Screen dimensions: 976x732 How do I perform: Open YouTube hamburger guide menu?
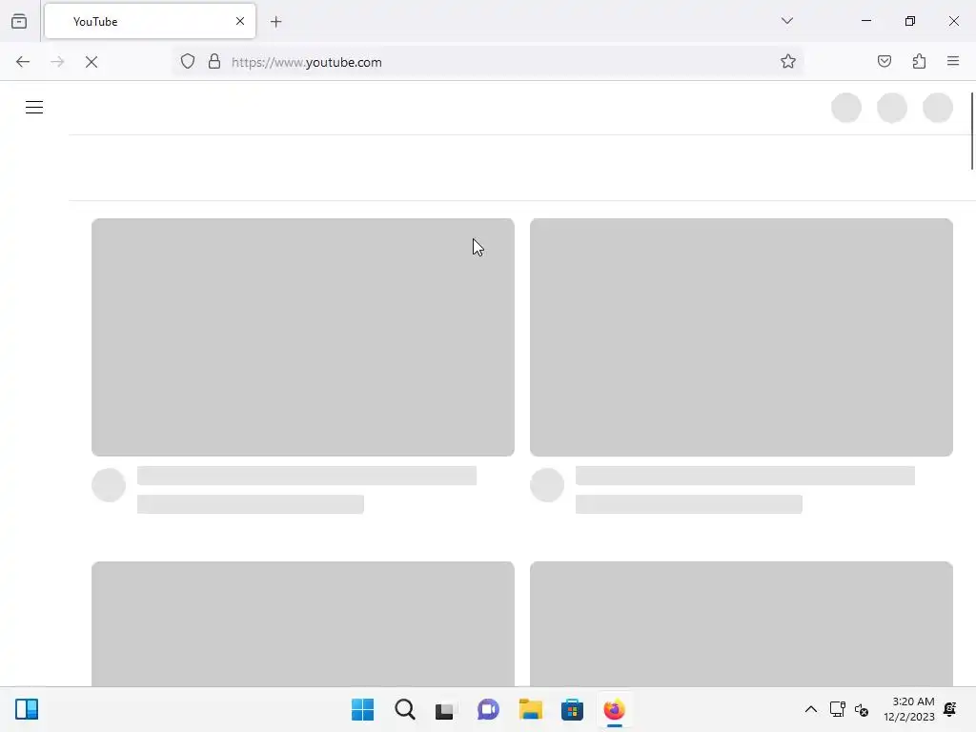[x=34, y=107]
